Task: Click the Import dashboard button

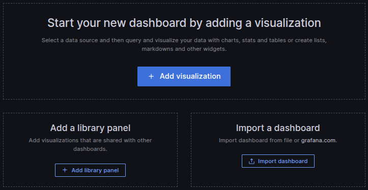Action: (278, 161)
